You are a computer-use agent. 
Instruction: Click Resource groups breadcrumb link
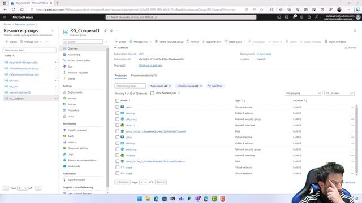(24, 24)
